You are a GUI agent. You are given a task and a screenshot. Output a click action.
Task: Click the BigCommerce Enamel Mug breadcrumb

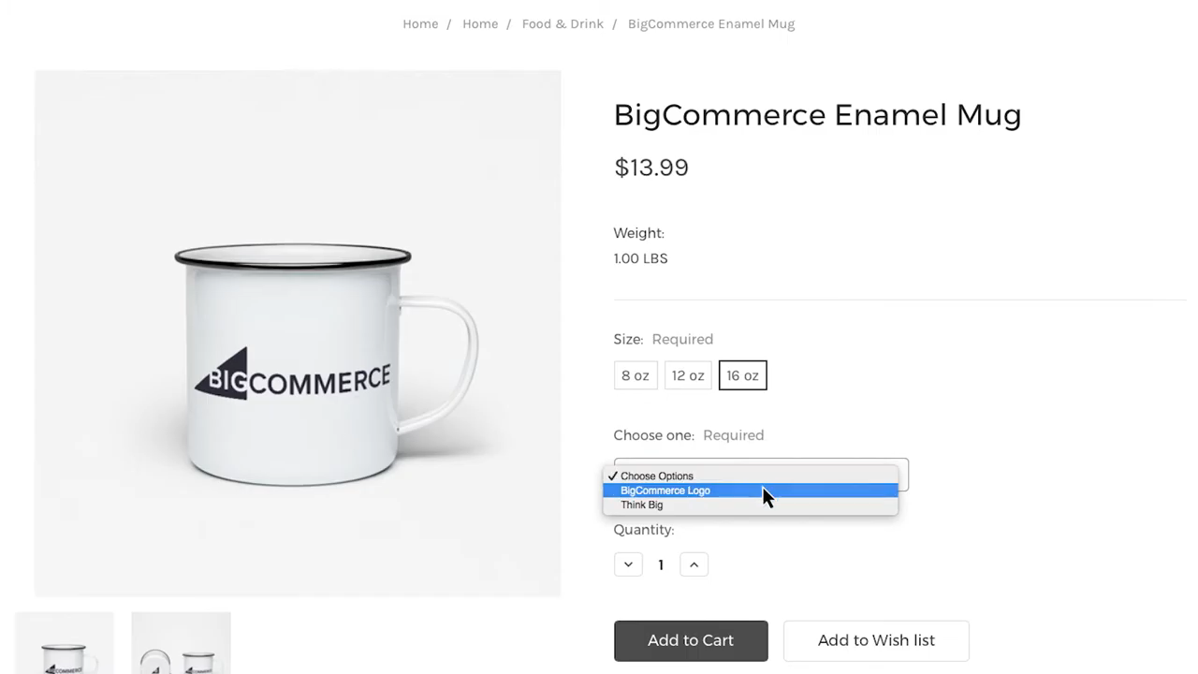pyautogui.click(x=711, y=23)
